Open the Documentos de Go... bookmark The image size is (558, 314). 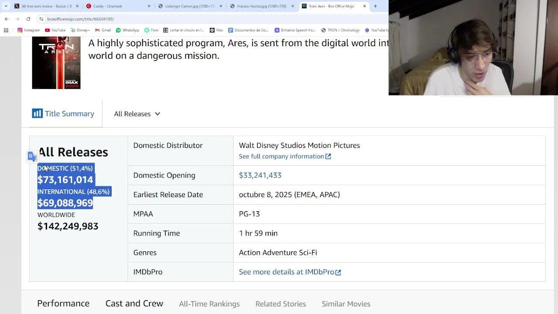click(248, 30)
